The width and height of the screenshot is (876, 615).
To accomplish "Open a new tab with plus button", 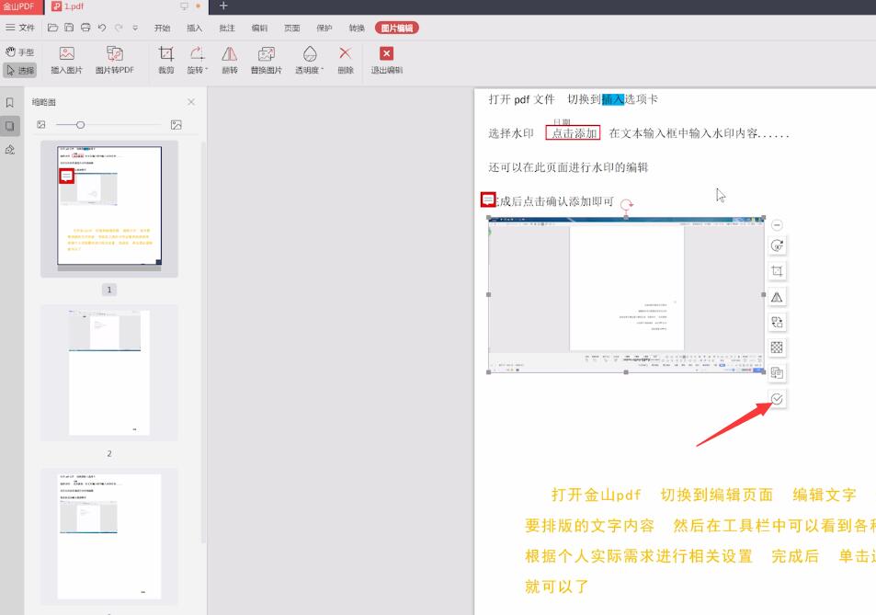I will pyautogui.click(x=223, y=6).
